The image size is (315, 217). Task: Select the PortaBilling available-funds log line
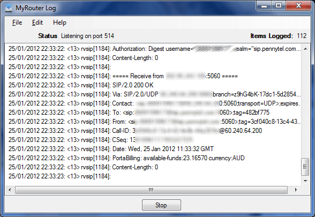[x=126, y=158]
